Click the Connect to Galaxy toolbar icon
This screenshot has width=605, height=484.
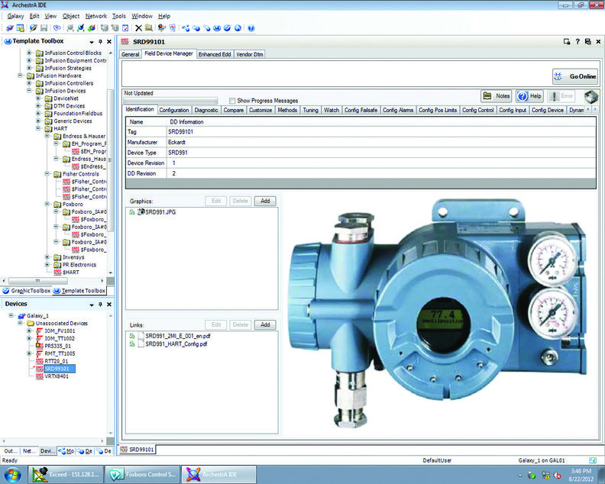click(10, 27)
